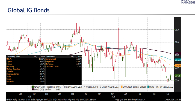Click the Dec label on the time axis
Screen dimensions: 195x104
pyautogui.click(x=47, y=94)
